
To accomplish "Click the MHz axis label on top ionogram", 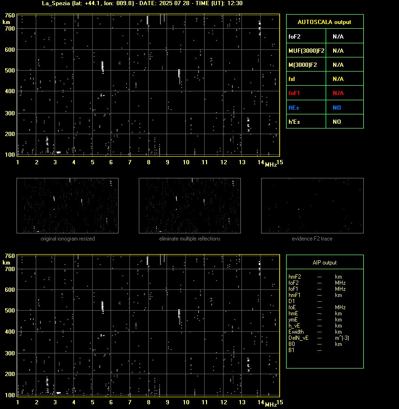I will click(271, 164).
